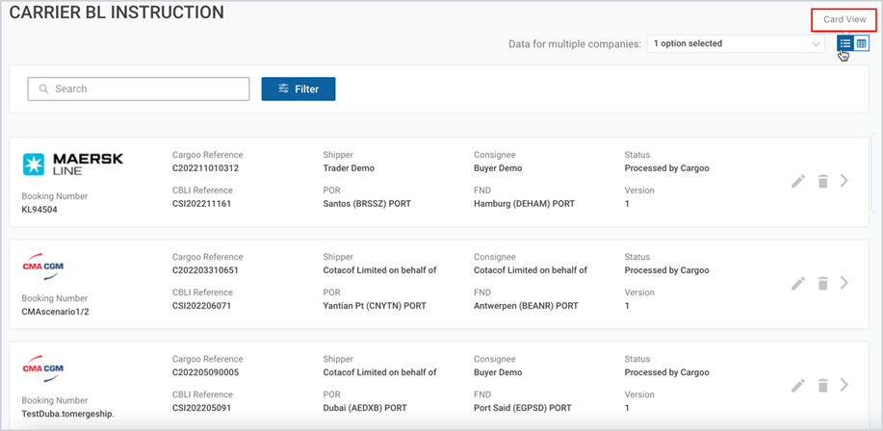Click CMA CGM logo for CMAscenario1/2

(42, 266)
